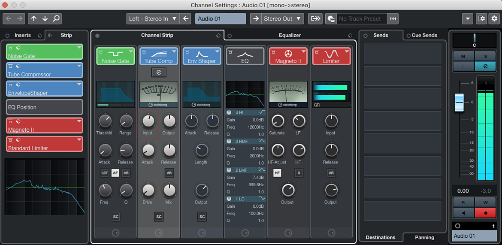Click the Magneto II Saturate knob
The width and height of the screenshot is (502, 245).
tap(278, 121)
